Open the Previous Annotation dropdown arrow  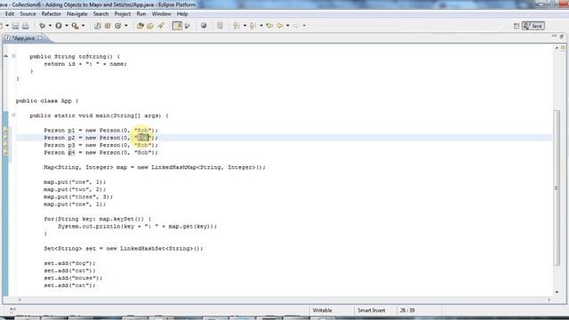click(260, 26)
